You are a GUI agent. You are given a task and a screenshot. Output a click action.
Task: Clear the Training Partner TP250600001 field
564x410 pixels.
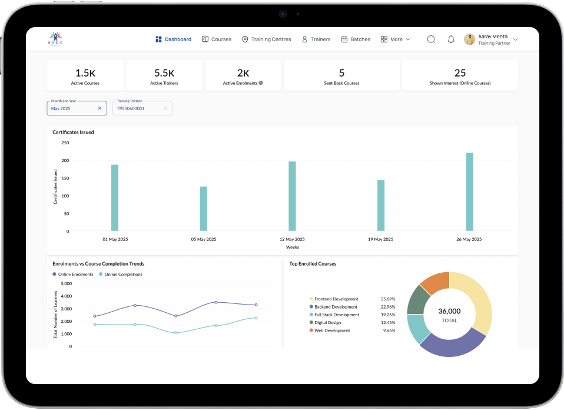[x=165, y=108]
